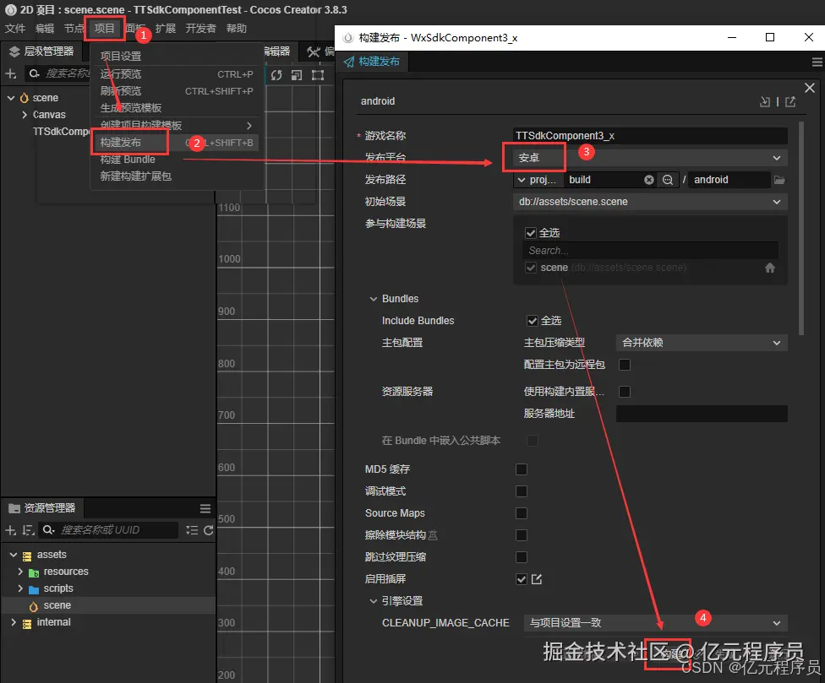Open the 项目 menu in menu bar
The image size is (825, 683).
[x=104, y=29]
